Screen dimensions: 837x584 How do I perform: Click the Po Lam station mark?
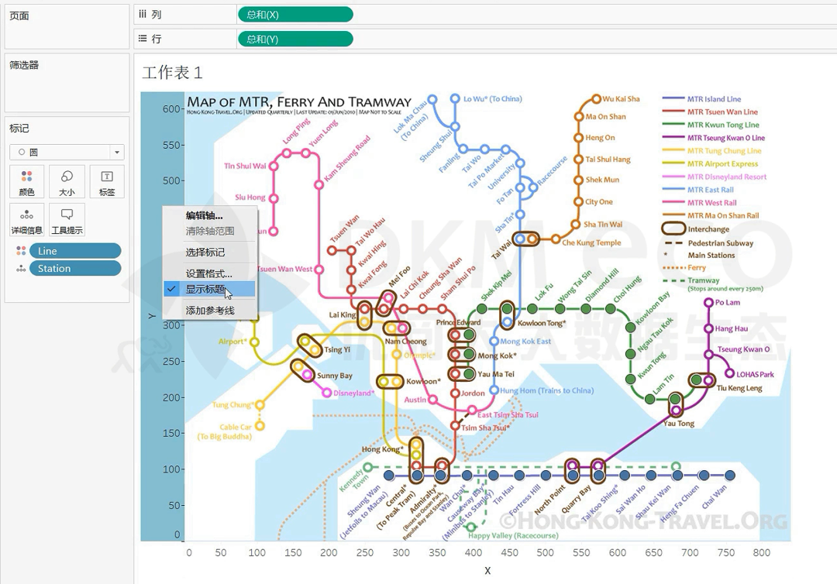pos(708,302)
